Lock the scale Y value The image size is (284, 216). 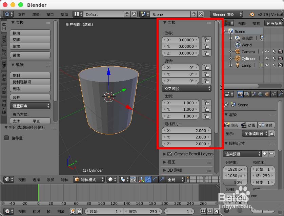coord(207,109)
